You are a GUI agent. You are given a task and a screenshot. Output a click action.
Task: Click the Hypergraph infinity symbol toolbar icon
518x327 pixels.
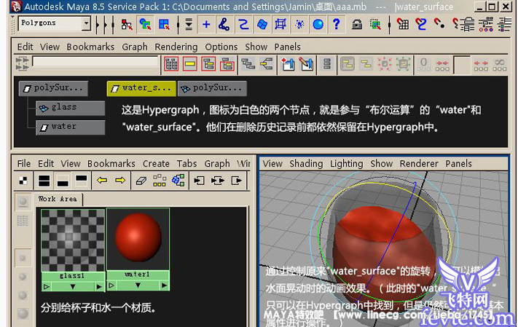pyautogui.click(x=500, y=64)
